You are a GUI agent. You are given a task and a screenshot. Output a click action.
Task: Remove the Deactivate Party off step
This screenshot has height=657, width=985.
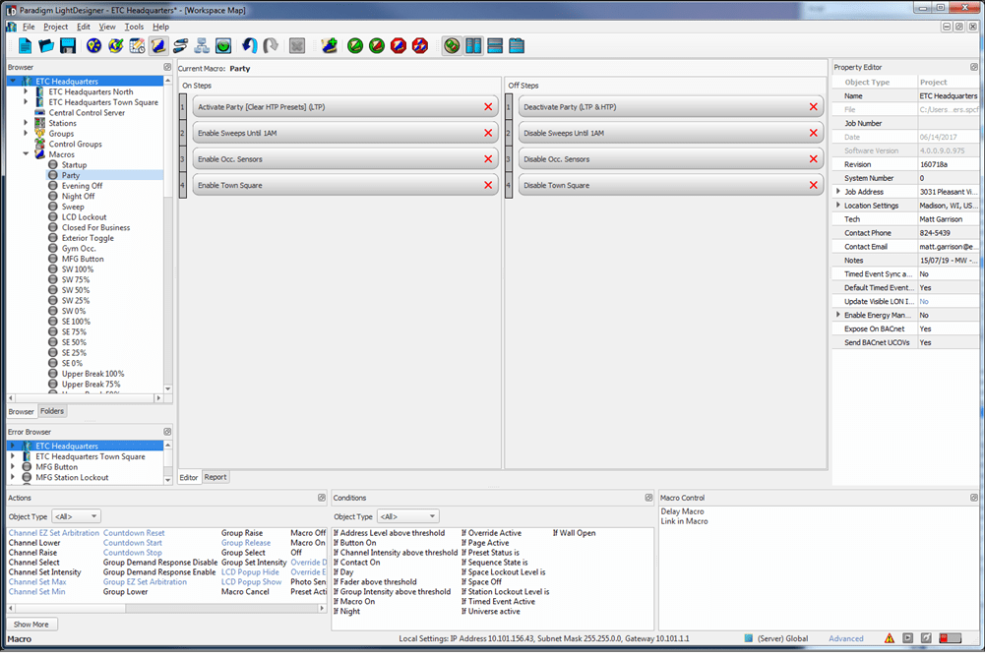814,107
